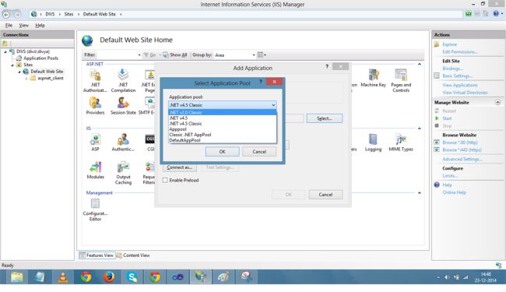
Task: Open the .NET Authorization Rules feature icon
Action: coord(95,81)
